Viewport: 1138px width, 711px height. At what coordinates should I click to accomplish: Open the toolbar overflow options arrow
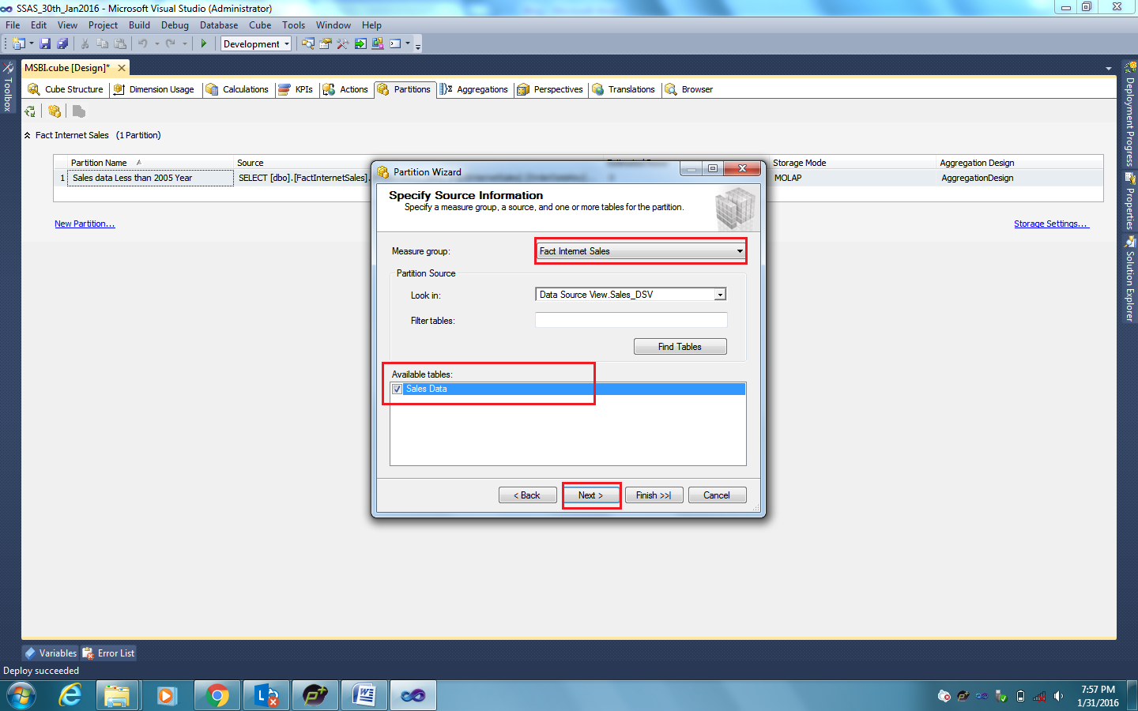pos(418,45)
